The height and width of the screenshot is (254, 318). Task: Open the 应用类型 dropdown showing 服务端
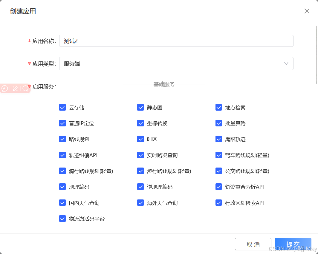coord(176,63)
